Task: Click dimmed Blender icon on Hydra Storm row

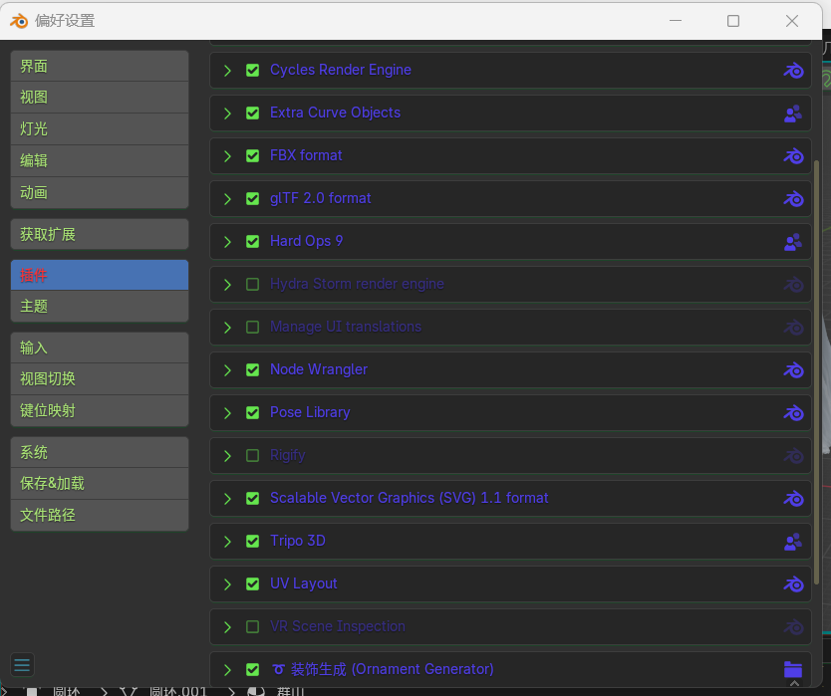Action: pyautogui.click(x=793, y=285)
